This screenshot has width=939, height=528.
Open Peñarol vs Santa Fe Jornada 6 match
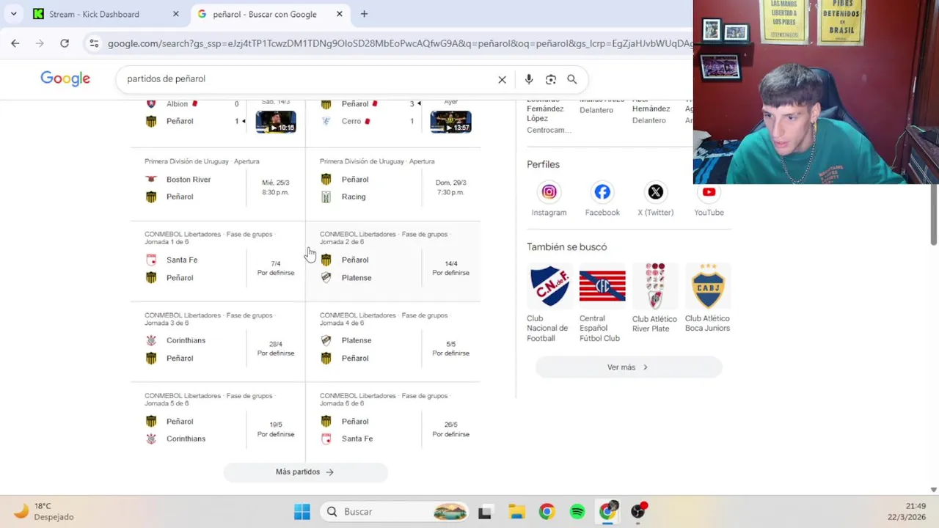click(393, 422)
